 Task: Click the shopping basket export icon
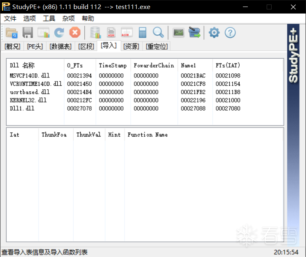point(194,33)
